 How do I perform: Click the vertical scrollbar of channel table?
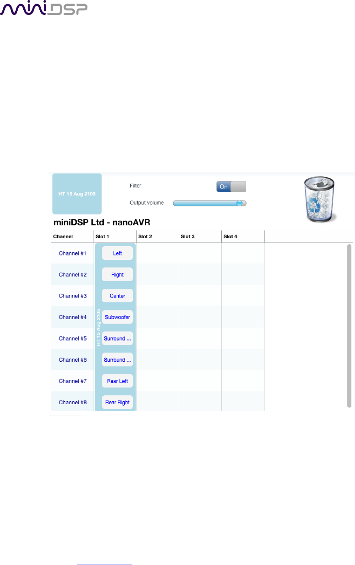point(349,326)
